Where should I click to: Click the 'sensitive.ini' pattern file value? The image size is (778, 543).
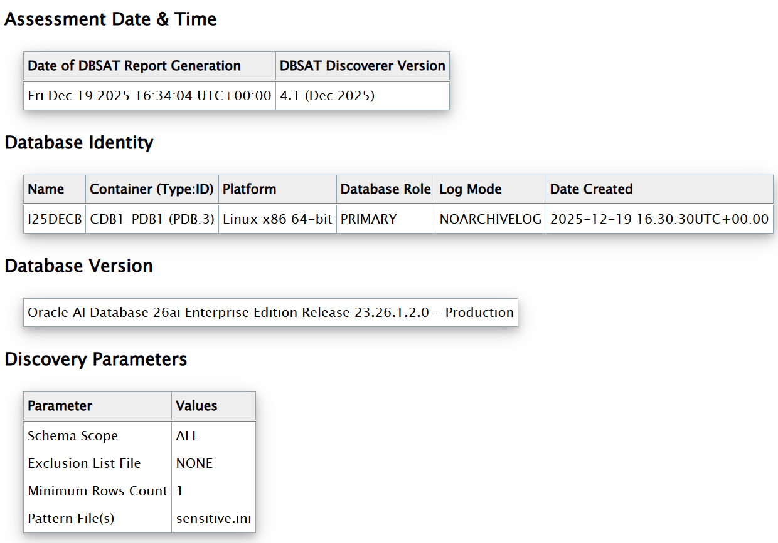tap(213, 519)
